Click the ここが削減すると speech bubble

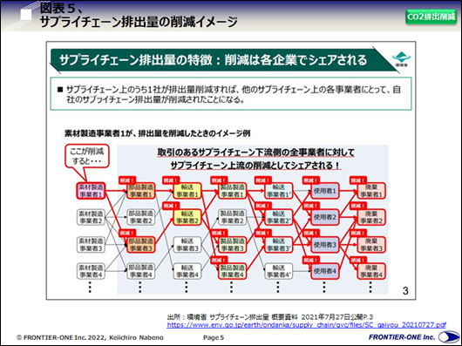pos(87,156)
